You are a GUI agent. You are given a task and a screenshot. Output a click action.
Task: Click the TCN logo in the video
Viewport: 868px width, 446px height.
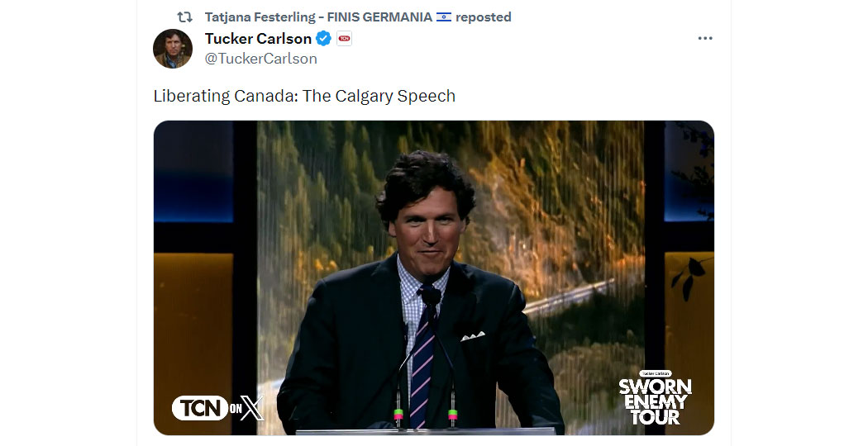(200, 408)
